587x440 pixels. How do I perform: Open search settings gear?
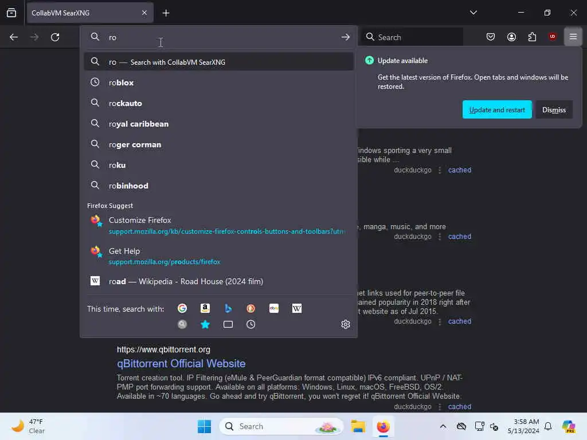click(x=346, y=324)
